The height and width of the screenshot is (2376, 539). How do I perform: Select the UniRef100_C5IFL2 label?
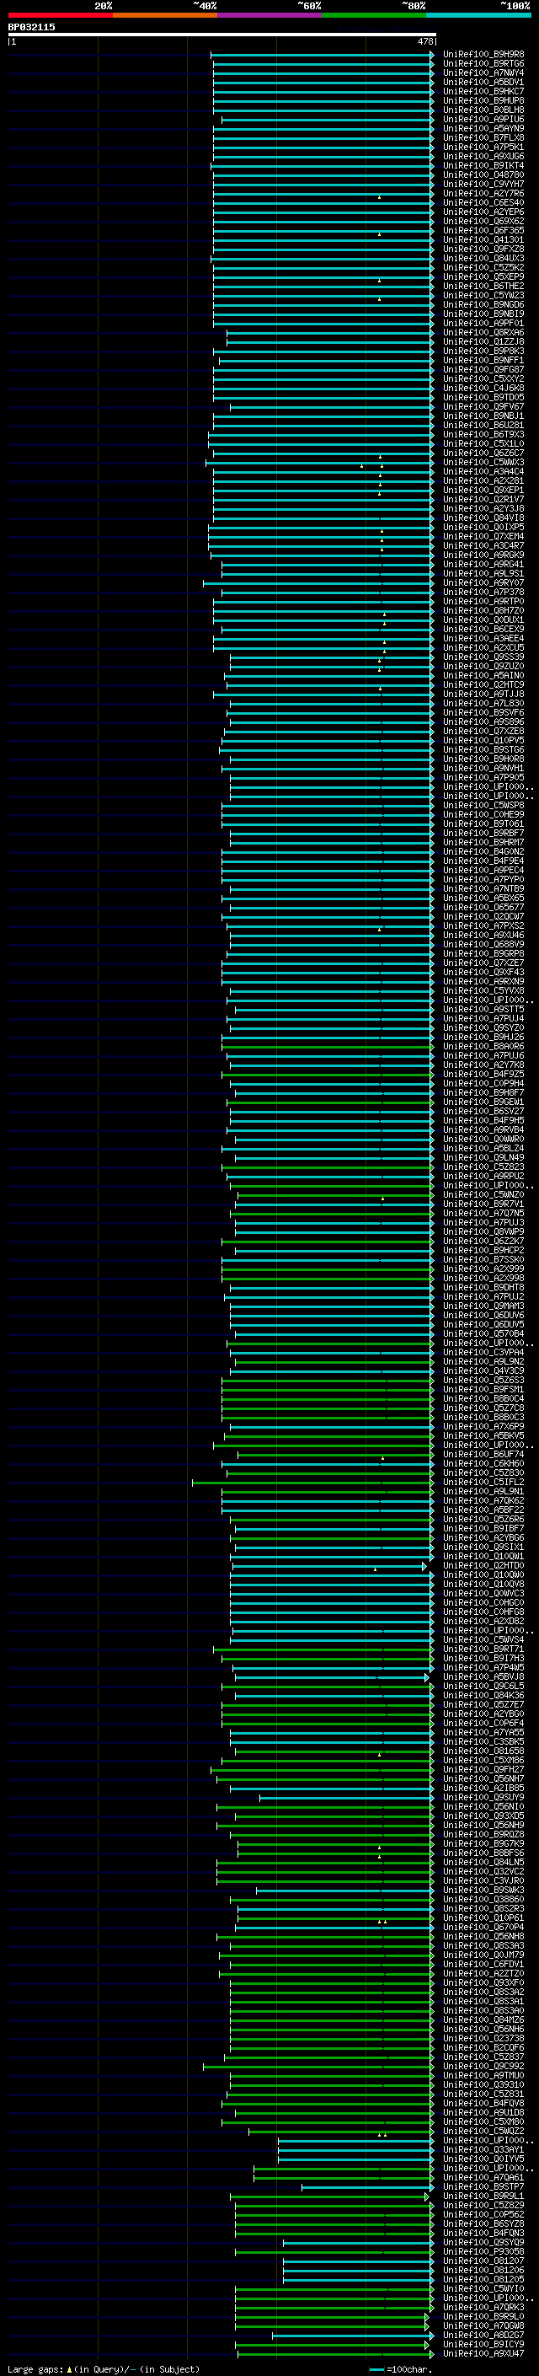coord(483,1483)
